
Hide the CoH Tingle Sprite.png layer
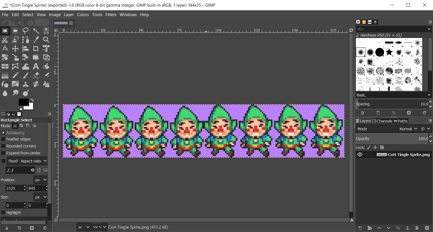(360, 155)
